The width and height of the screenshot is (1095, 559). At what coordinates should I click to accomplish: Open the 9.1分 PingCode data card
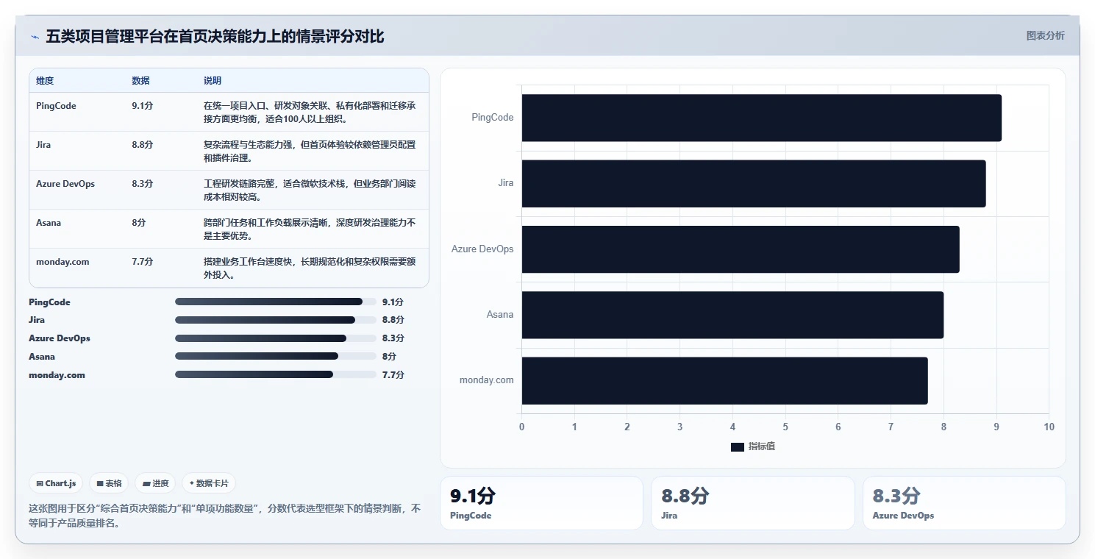541,503
